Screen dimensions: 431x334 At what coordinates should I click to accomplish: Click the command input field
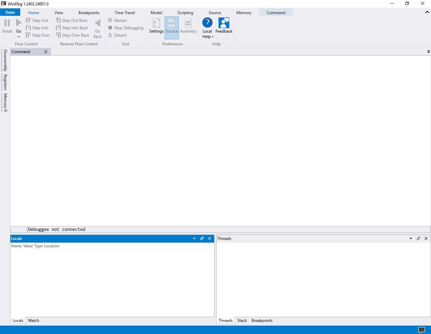point(229,229)
